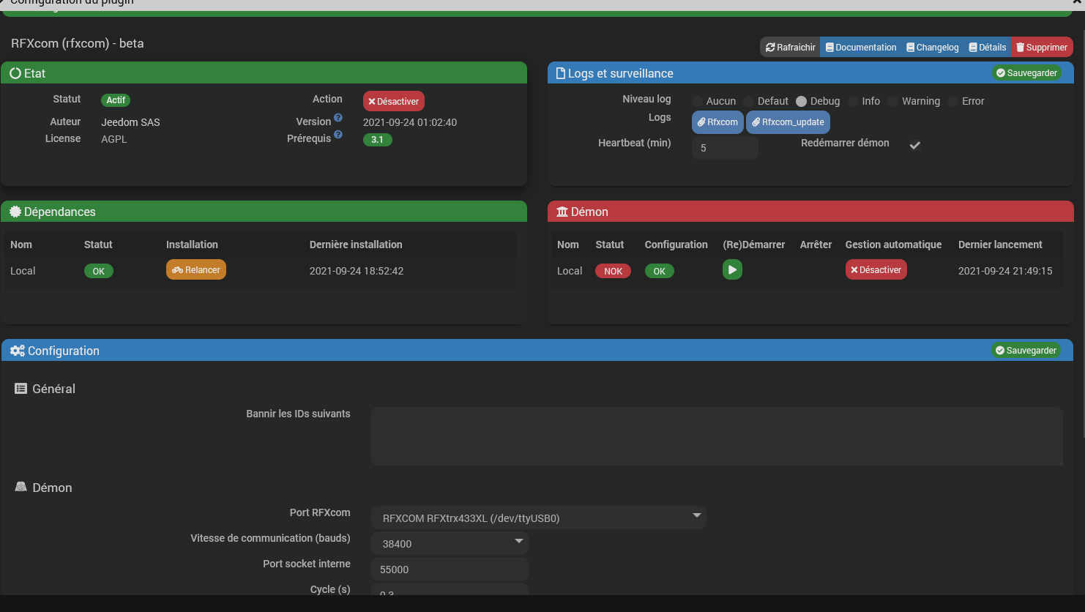The height and width of the screenshot is (612, 1085).
Task: Disable automatic daemon management
Action: tap(876, 269)
